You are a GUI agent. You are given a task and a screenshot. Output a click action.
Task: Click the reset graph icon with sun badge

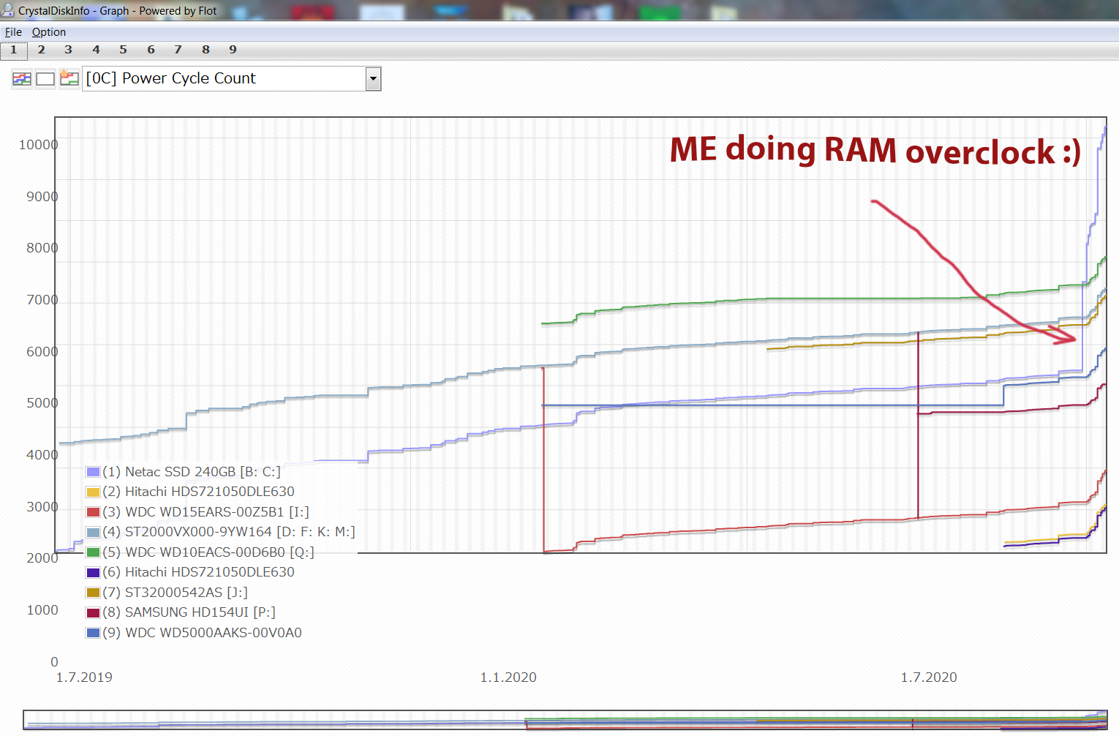click(x=69, y=78)
